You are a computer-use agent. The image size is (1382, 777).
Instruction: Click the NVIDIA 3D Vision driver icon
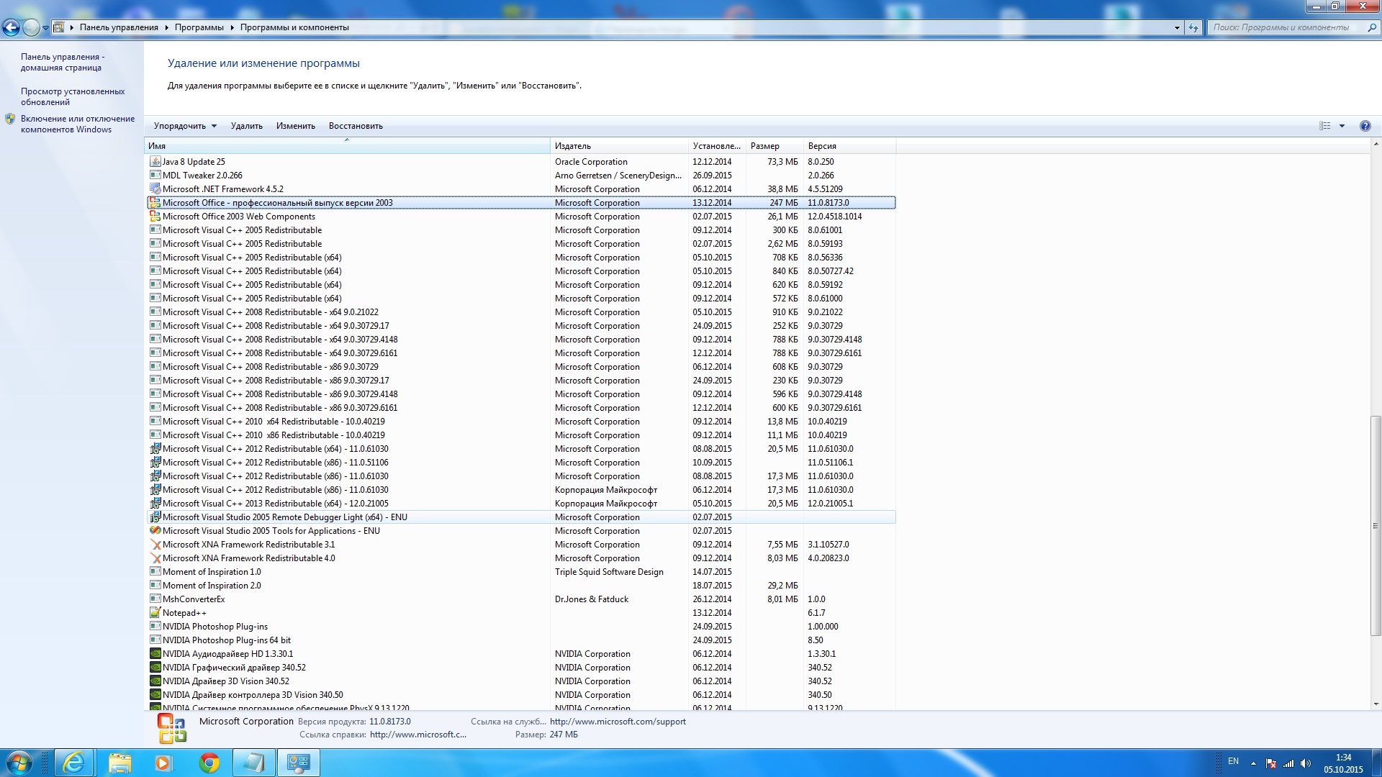[155, 681]
